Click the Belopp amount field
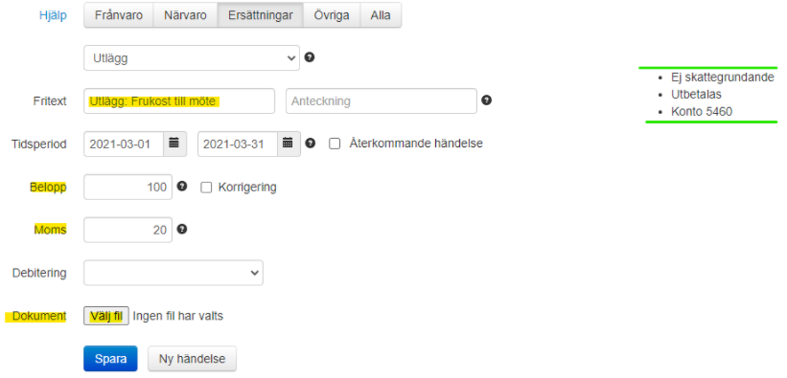 (x=128, y=187)
